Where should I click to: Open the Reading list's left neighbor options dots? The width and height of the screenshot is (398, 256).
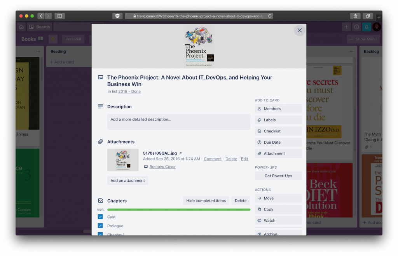[38, 52]
